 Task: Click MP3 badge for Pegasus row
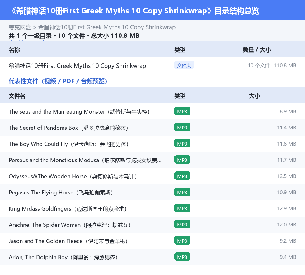(182, 192)
